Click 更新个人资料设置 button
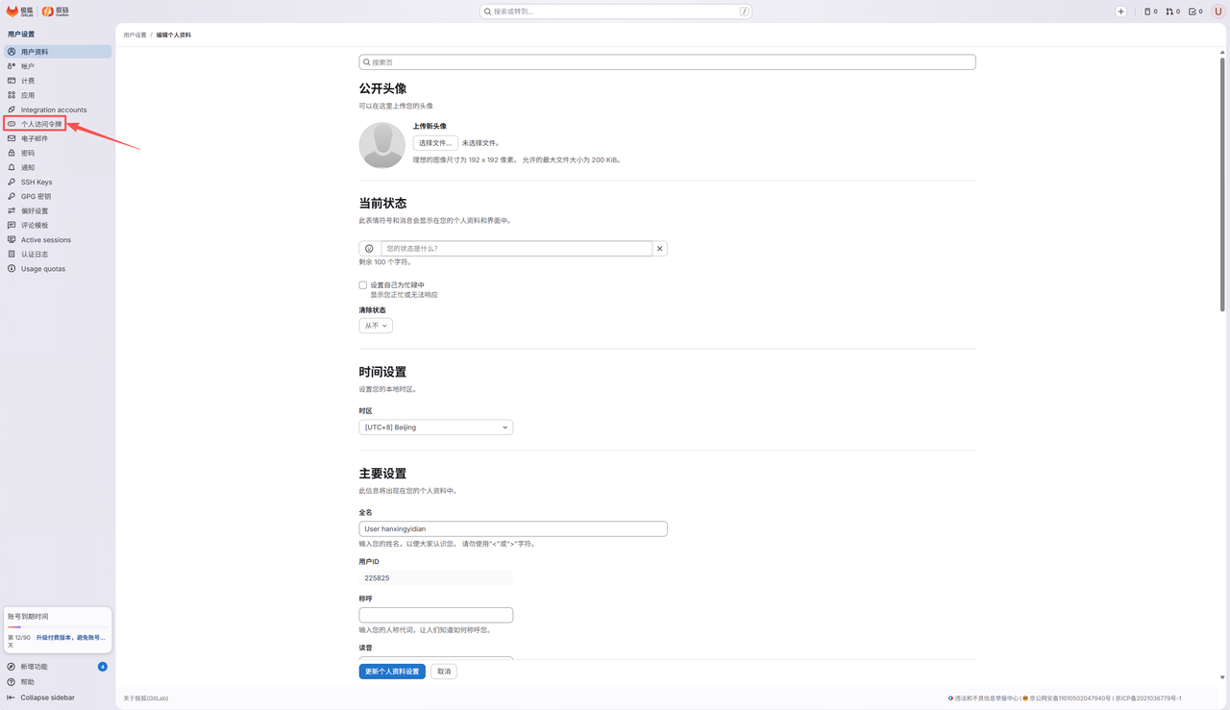Viewport: 1230px width, 710px height. [392, 672]
